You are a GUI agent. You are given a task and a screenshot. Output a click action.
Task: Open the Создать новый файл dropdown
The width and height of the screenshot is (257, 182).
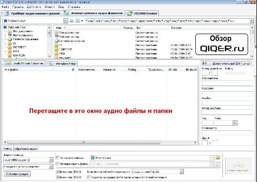click(x=181, y=172)
